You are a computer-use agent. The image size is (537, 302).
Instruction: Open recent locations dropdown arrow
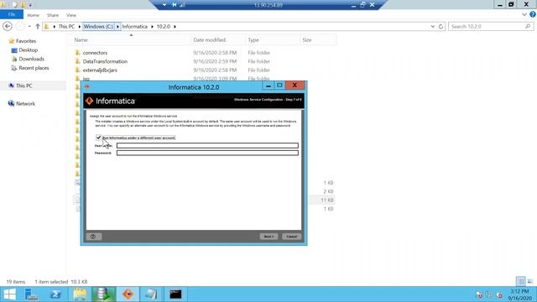(x=29, y=26)
